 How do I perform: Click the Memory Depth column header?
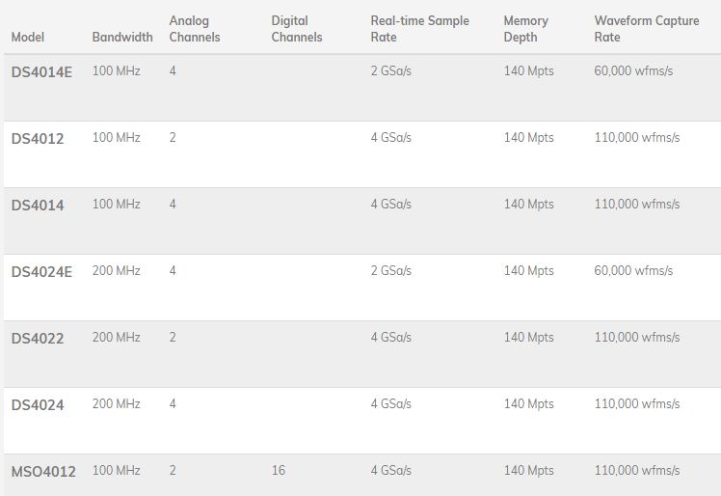pyautogui.click(x=525, y=29)
